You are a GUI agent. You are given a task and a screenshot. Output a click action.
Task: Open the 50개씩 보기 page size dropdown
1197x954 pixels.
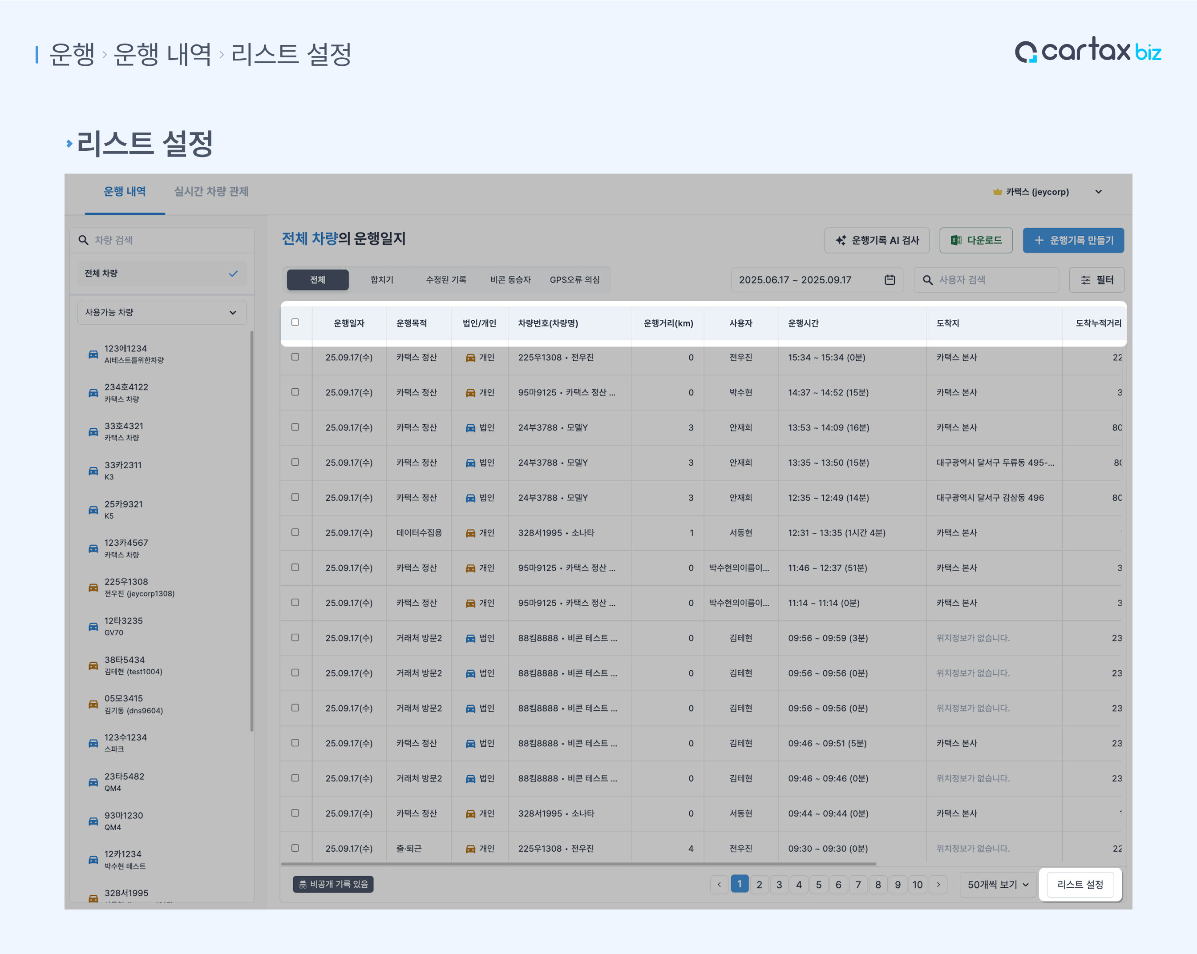(998, 884)
